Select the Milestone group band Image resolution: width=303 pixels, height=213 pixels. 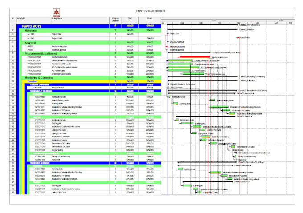pos(90,30)
